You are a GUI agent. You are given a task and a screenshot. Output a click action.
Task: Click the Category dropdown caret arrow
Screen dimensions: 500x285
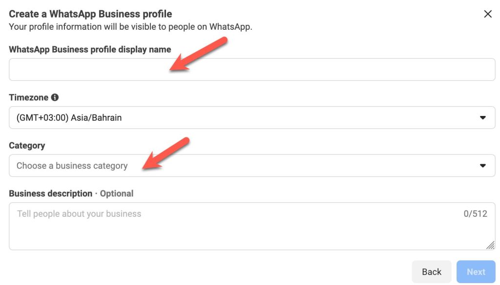tap(483, 166)
